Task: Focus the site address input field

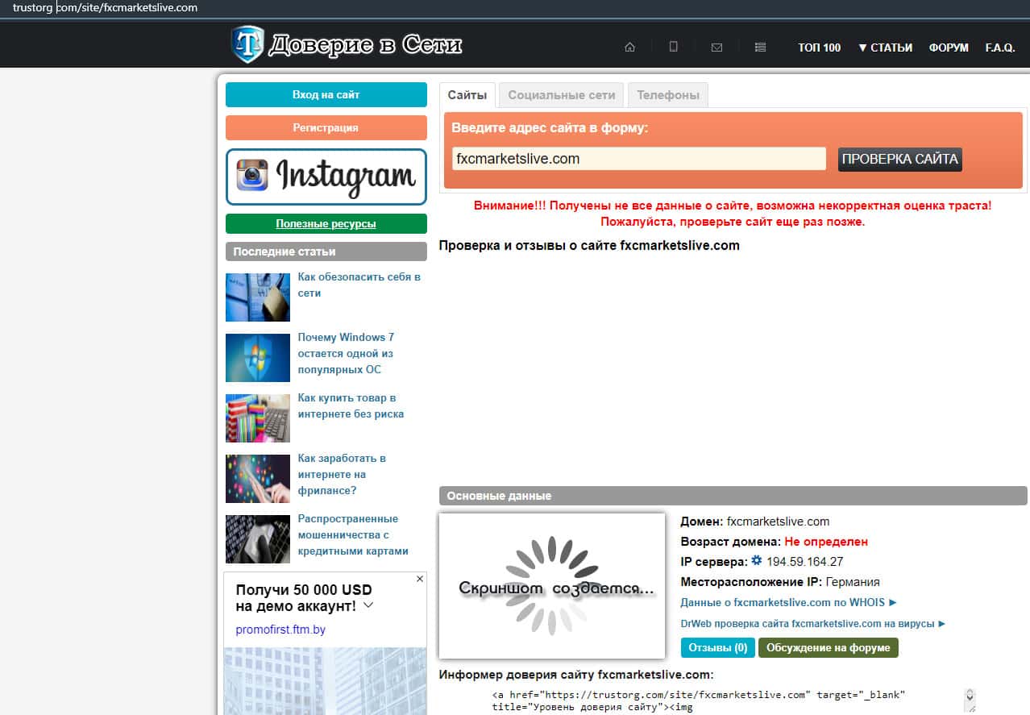Action: [x=639, y=159]
